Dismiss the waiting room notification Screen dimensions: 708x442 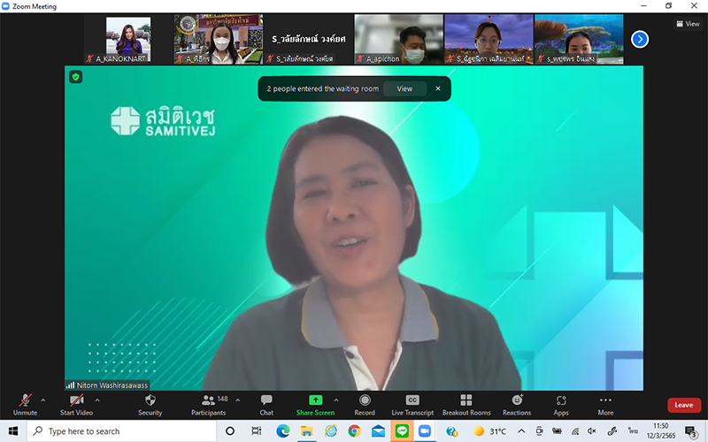tap(438, 88)
